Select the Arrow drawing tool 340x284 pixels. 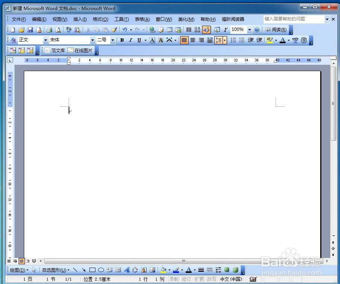pos(84,270)
